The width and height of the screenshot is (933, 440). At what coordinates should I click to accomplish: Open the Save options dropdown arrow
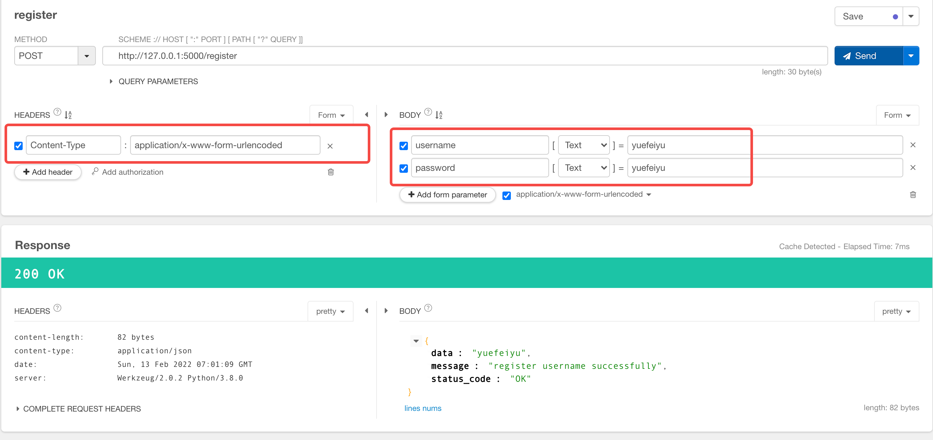911,16
